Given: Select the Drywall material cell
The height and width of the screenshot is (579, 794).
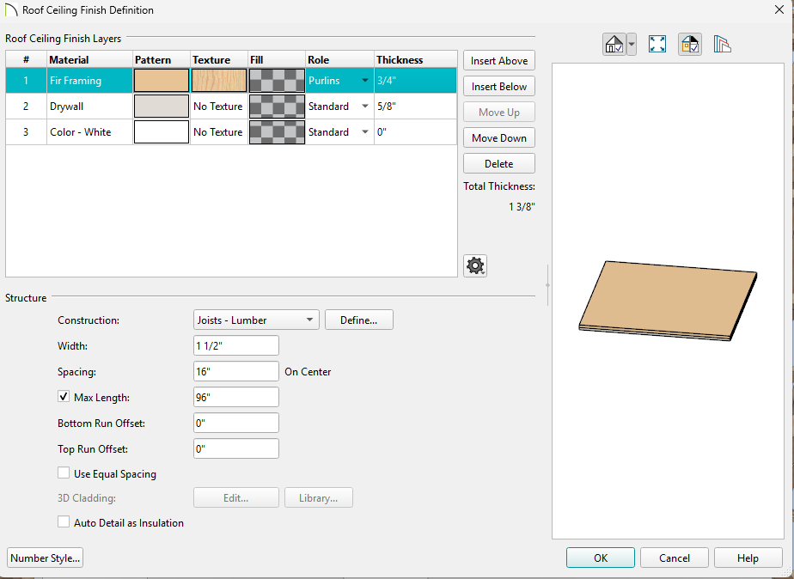Looking at the screenshot, I should point(89,107).
